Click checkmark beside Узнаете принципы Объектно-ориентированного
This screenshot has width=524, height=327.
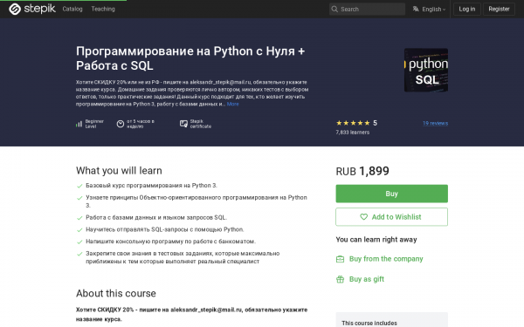79,198
